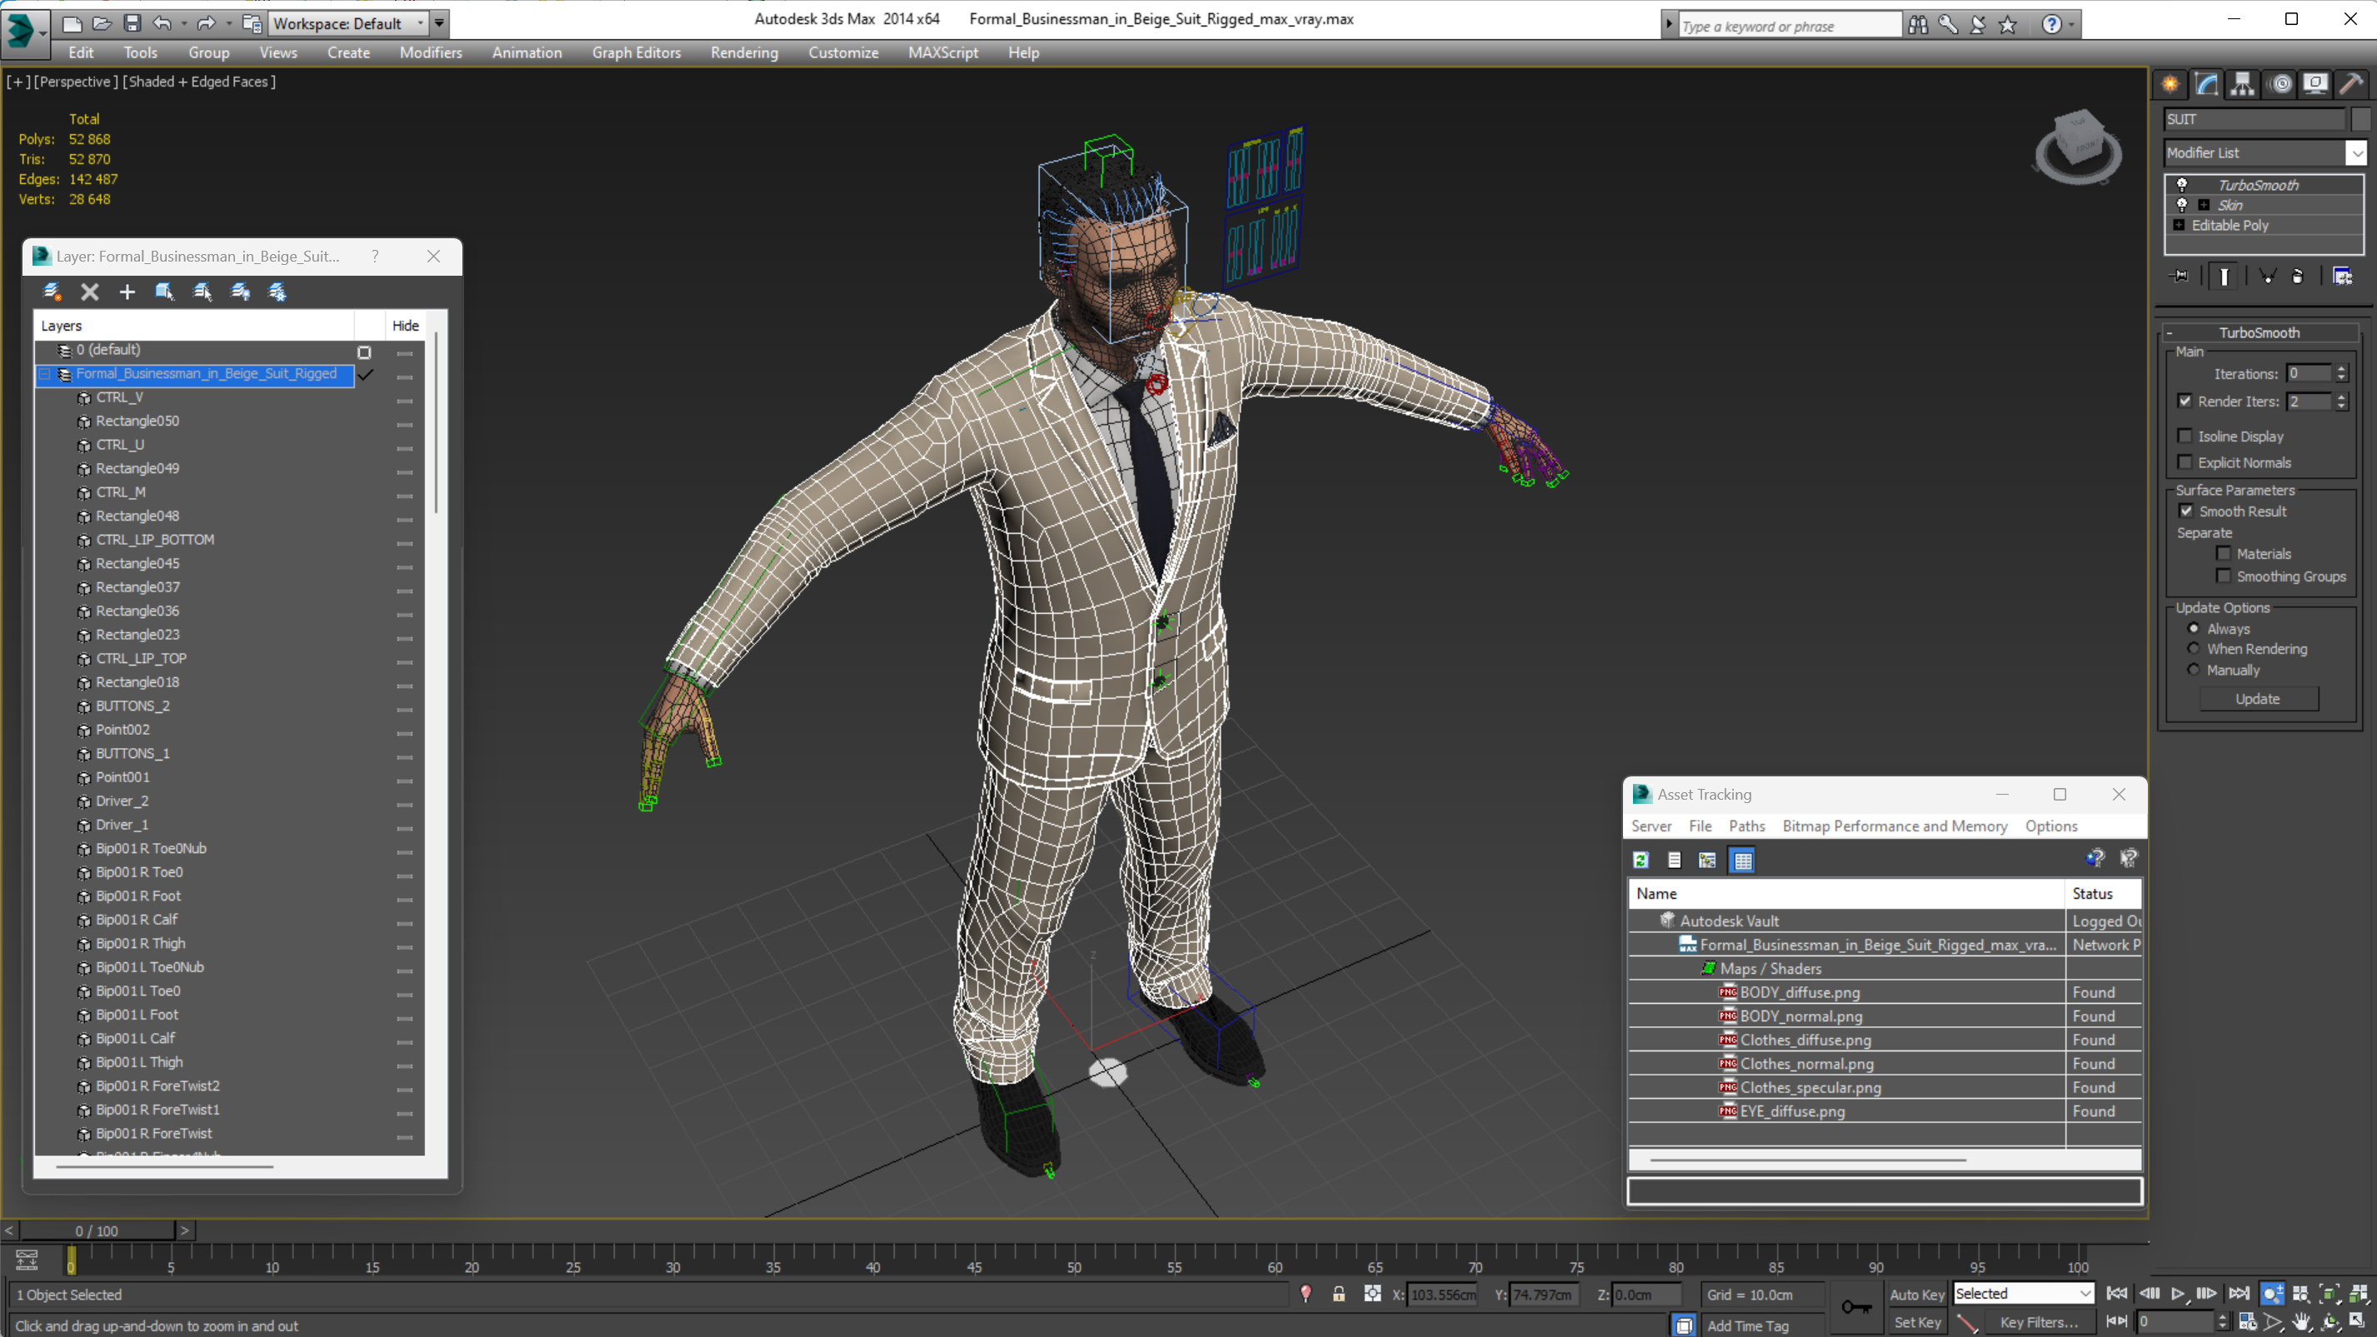The image size is (2377, 1337).
Task: Click Configure Modifier Sets icon
Action: click(2342, 276)
